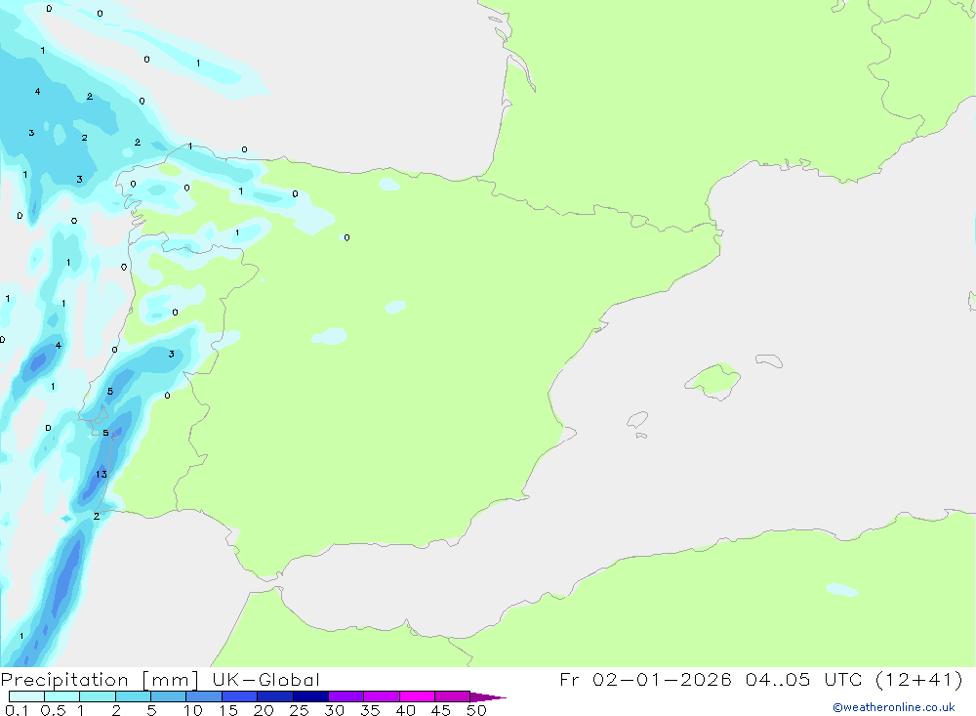This screenshot has width=976, height=716.
Task: Click the legend swatch between 5 and 10
Action: (x=168, y=696)
